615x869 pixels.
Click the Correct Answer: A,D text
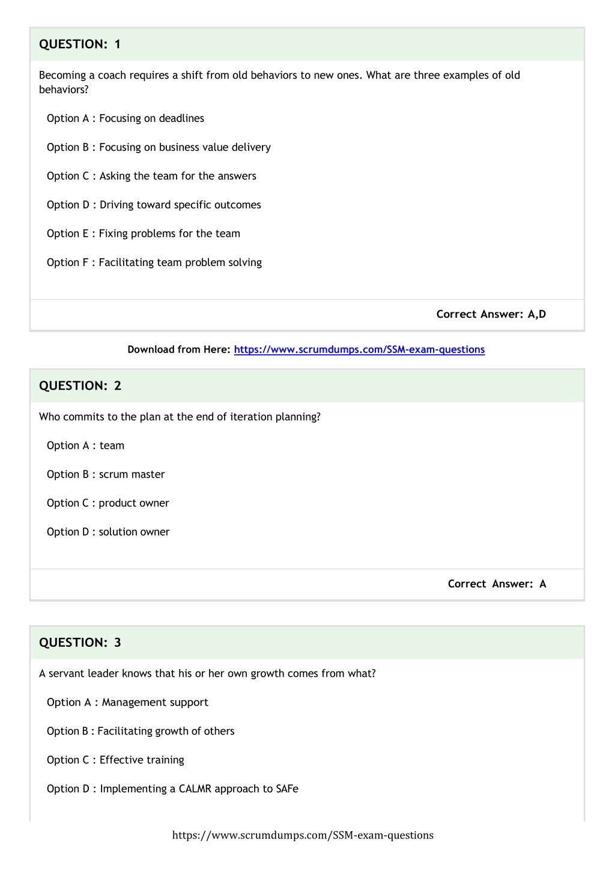pos(491,314)
